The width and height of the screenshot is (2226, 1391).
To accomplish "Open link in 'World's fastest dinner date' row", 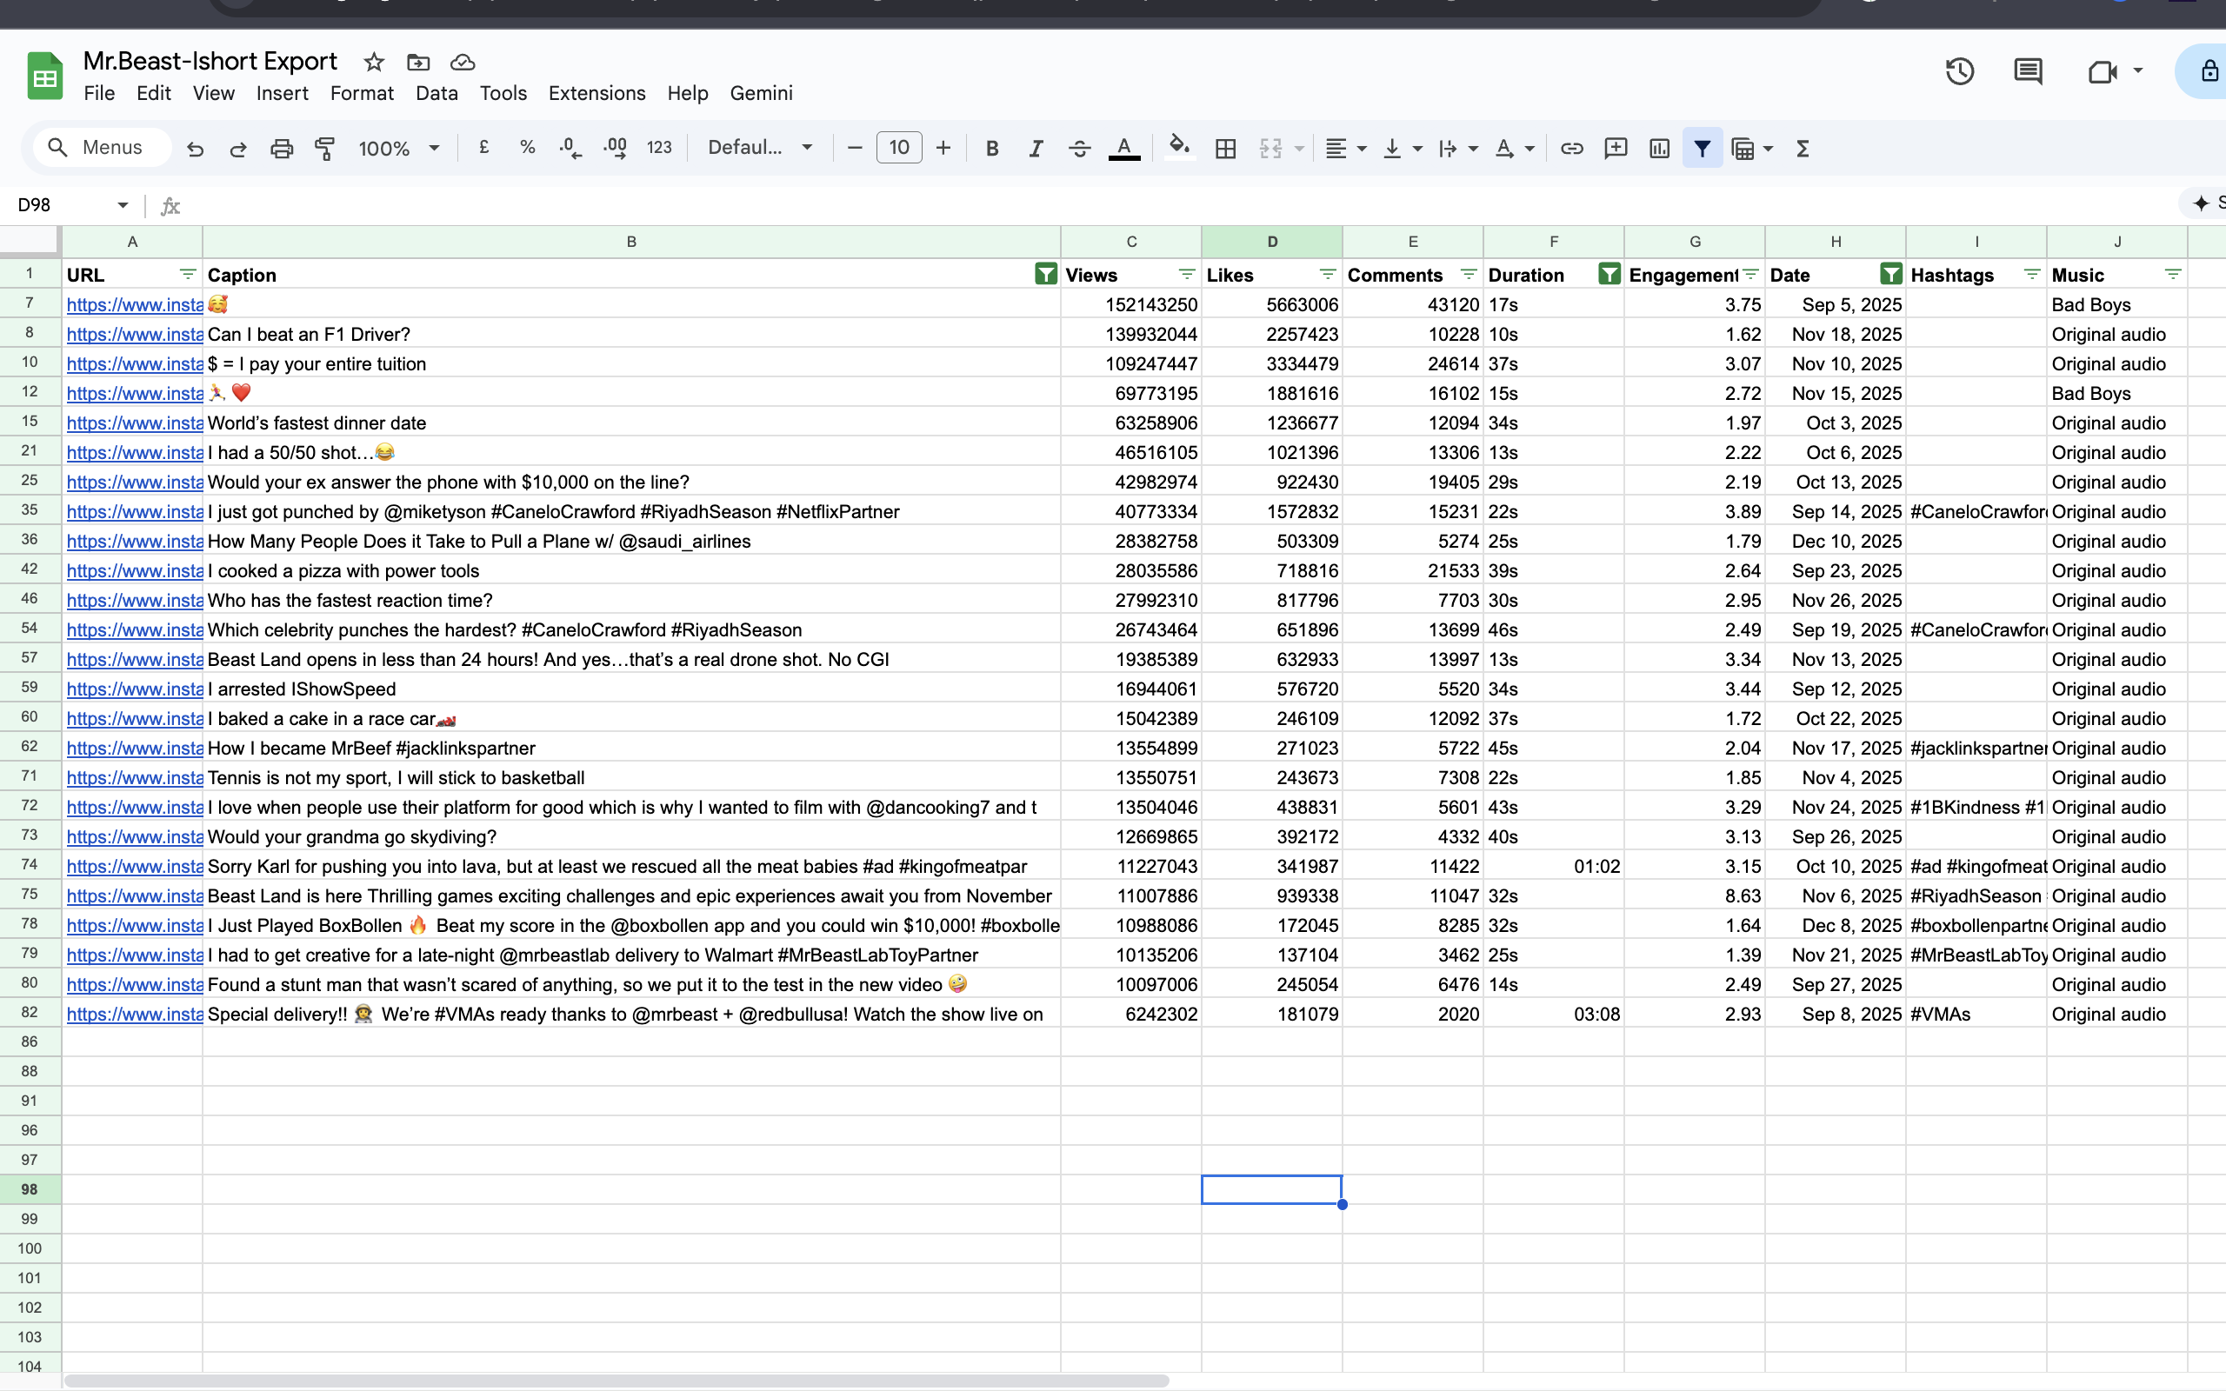I will (136, 423).
